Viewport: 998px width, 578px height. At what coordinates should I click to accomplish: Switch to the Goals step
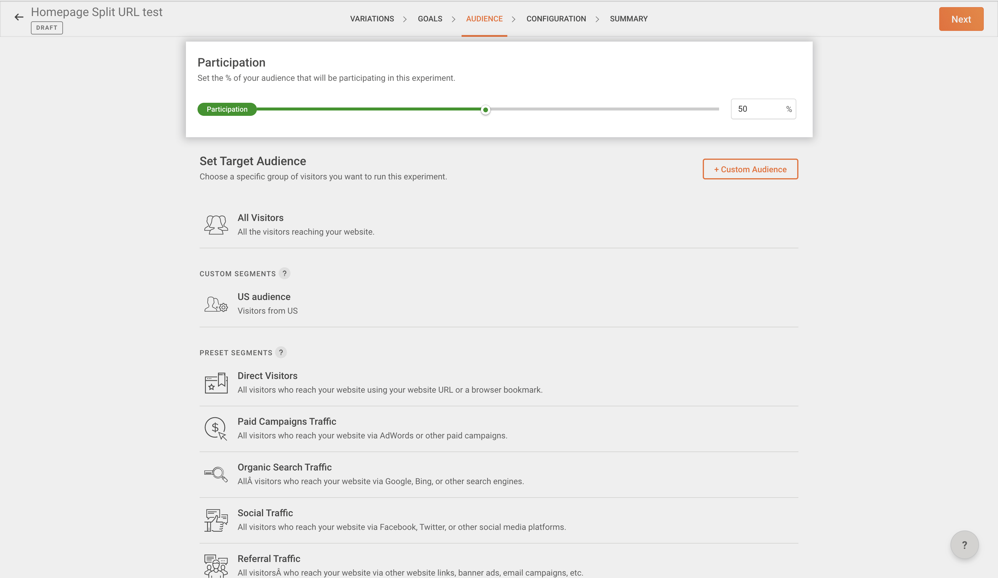point(430,19)
